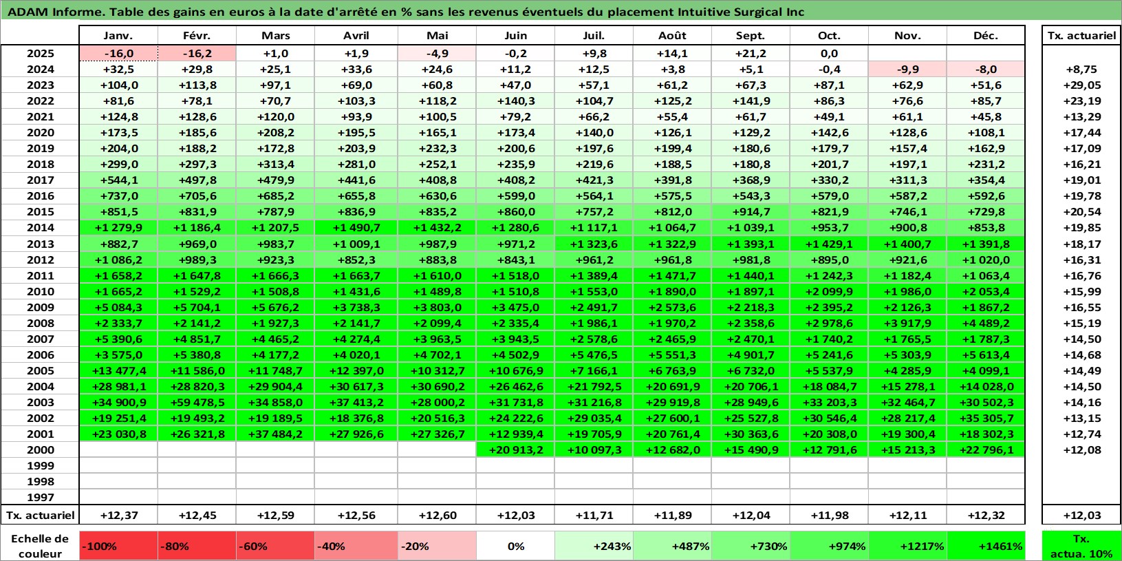Screen dimensions: 1122x561
Task: Click the '+1 490,7' cell for April 2014
Action: pos(356,228)
